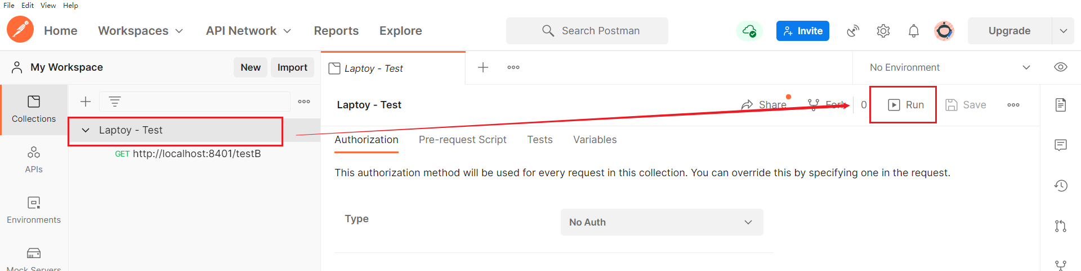Open the No Environment dropdown
This screenshot has width=1081, height=271.
click(x=949, y=67)
